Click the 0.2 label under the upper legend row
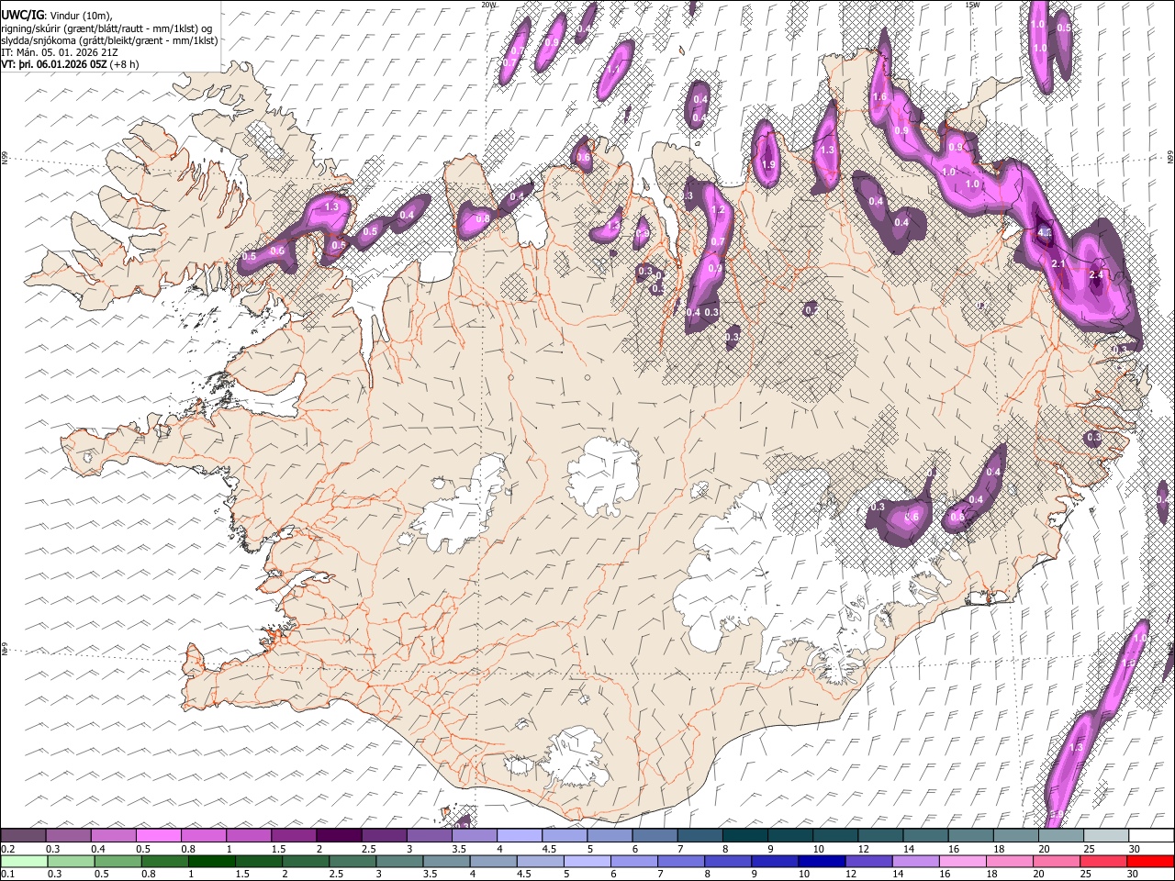 coord(7,849)
